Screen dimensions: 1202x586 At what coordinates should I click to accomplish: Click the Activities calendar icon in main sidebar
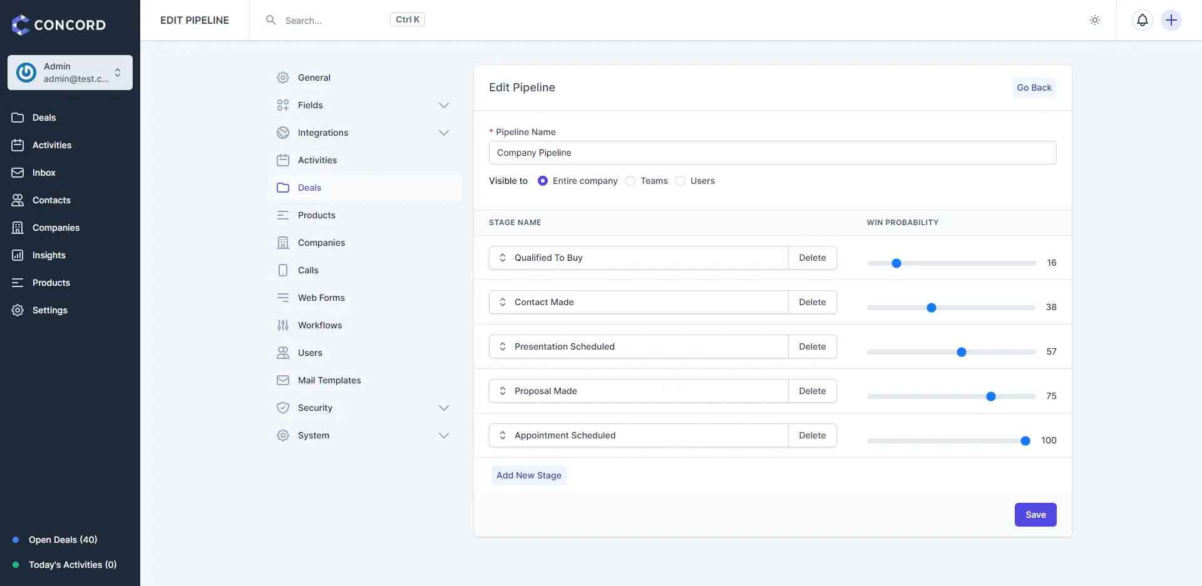[x=18, y=145]
